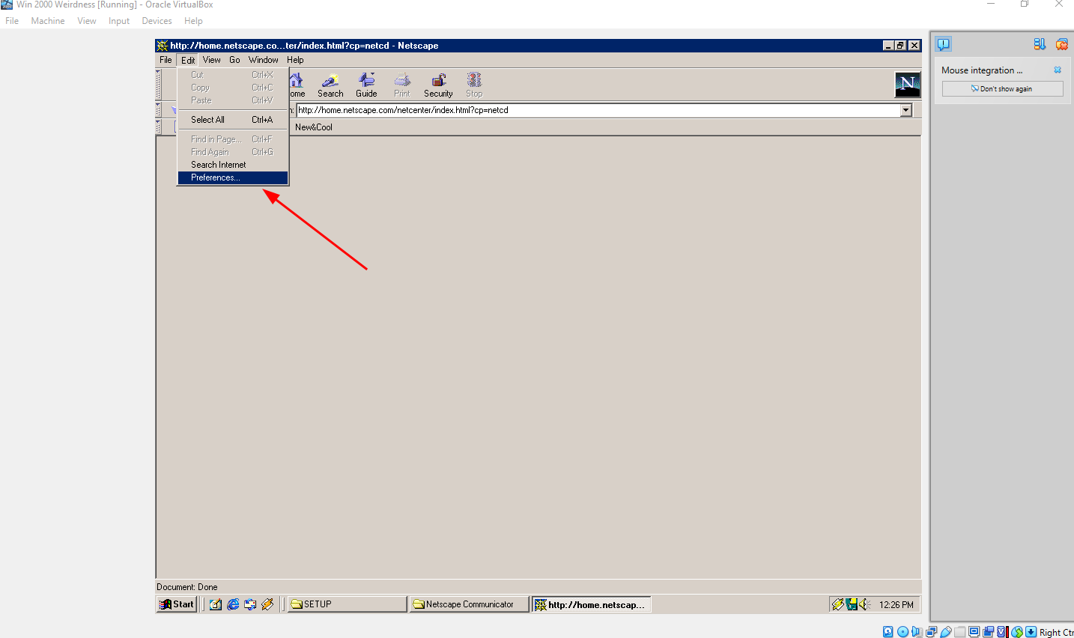Choose Preferences... in the Edit menu

click(x=233, y=177)
